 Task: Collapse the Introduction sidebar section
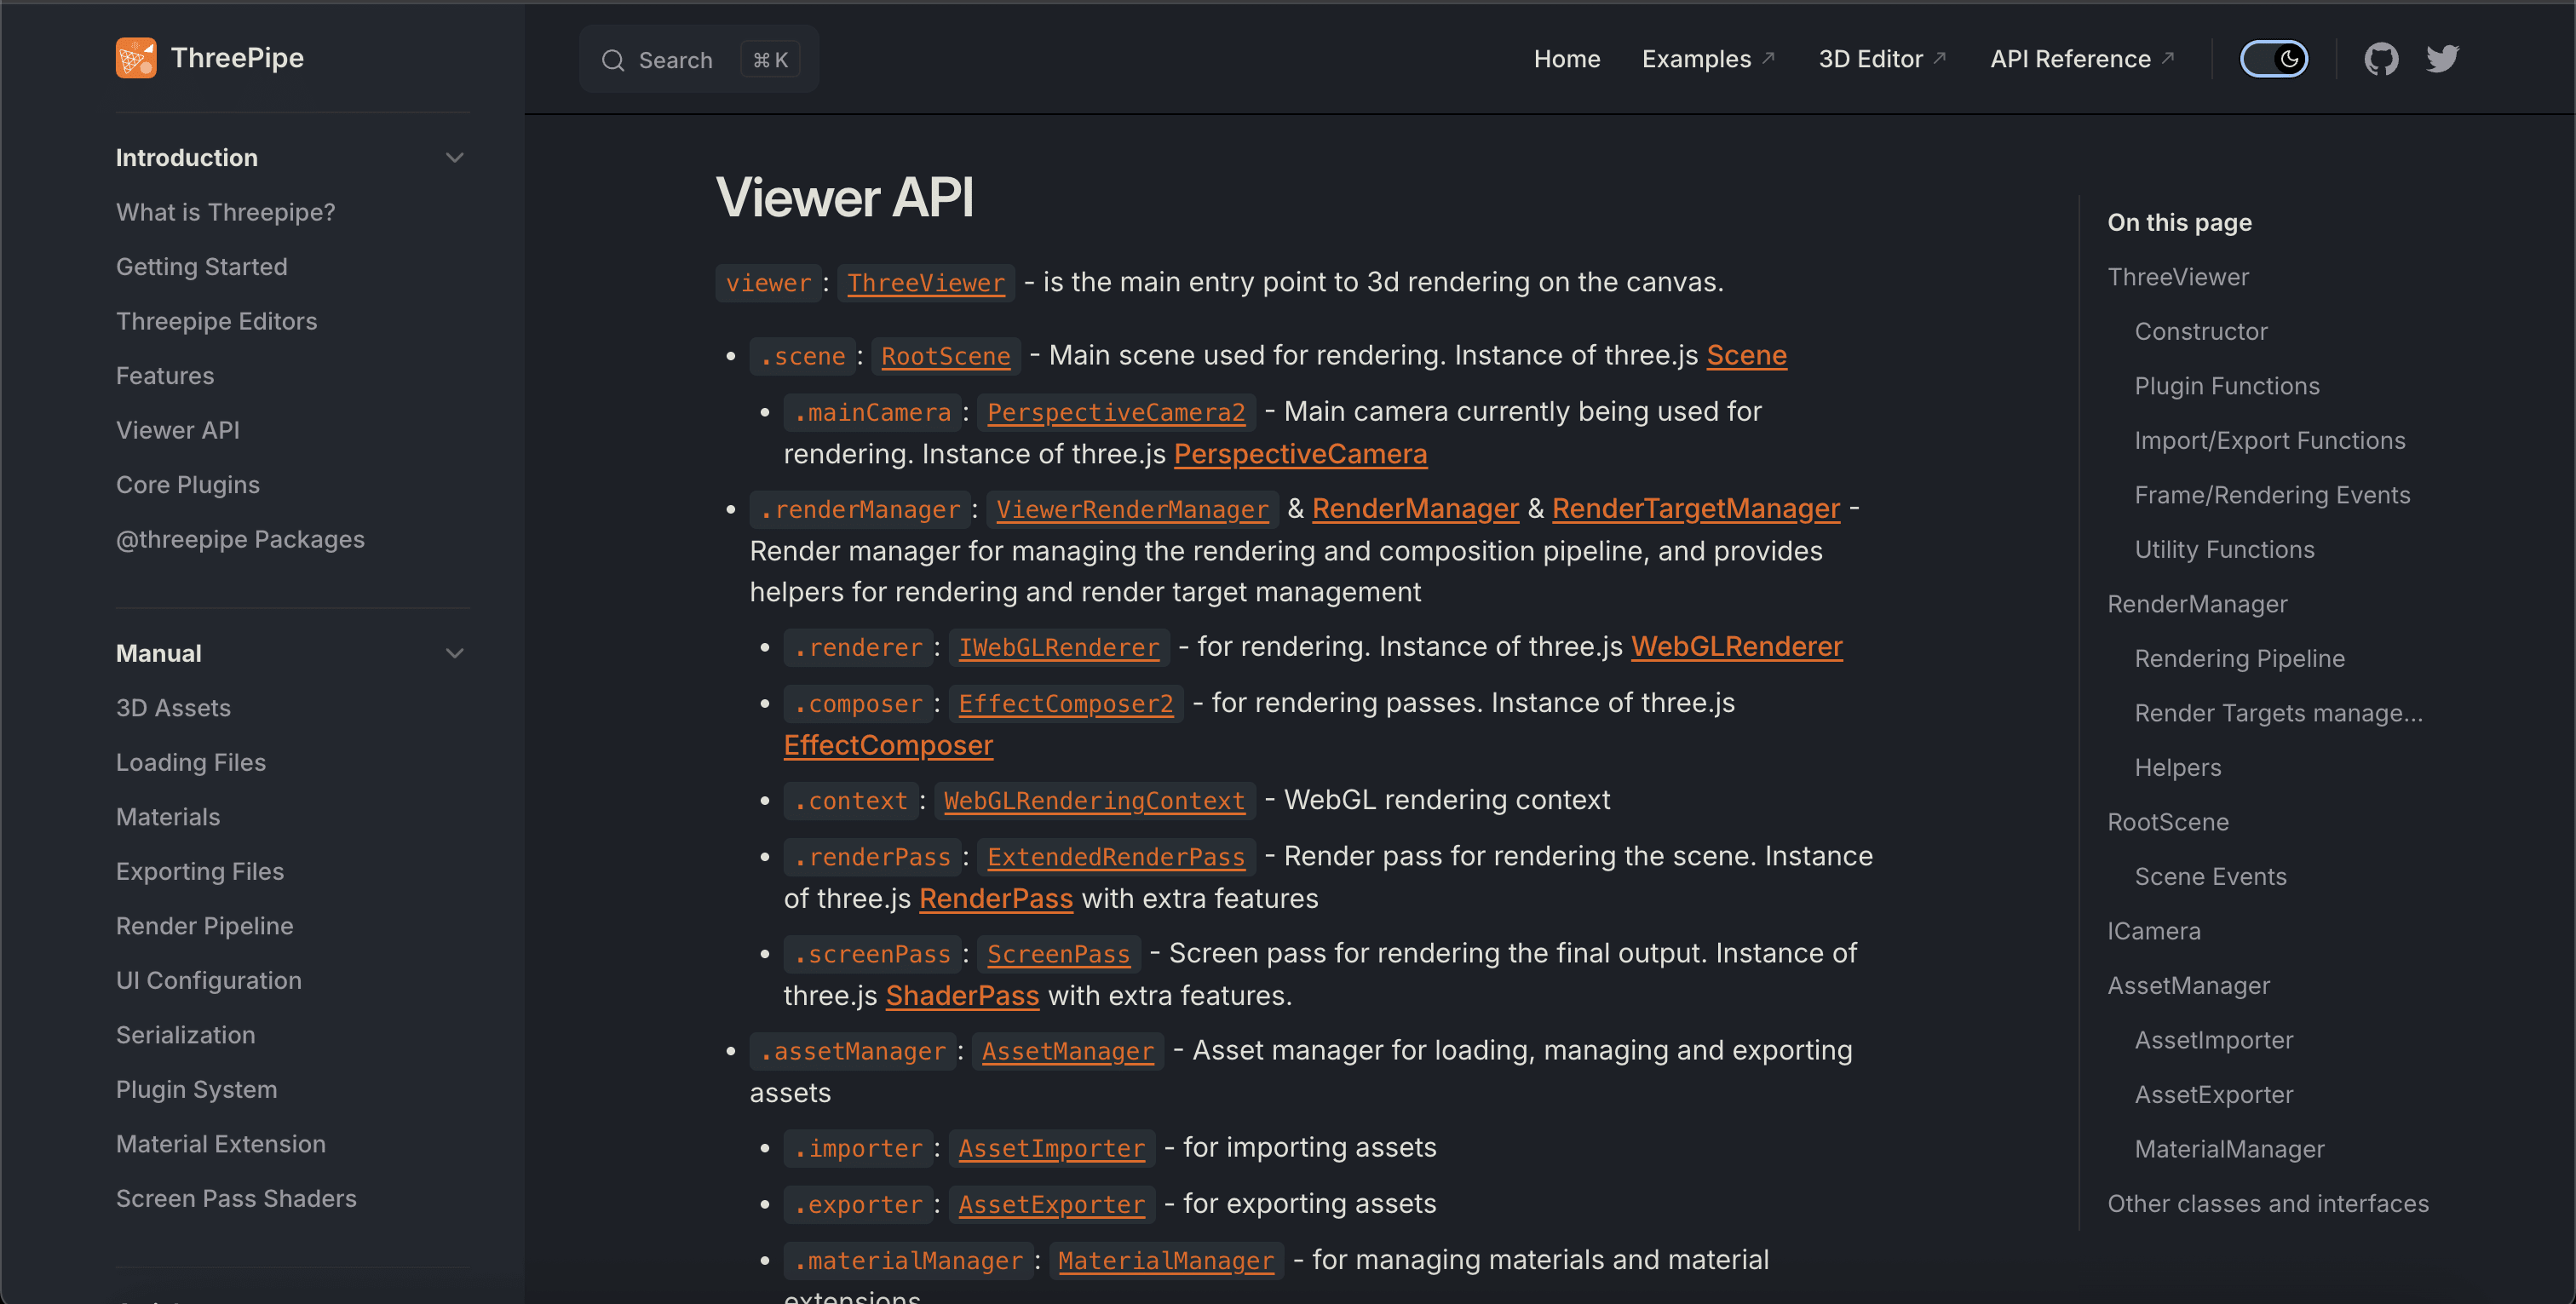tap(454, 158)
